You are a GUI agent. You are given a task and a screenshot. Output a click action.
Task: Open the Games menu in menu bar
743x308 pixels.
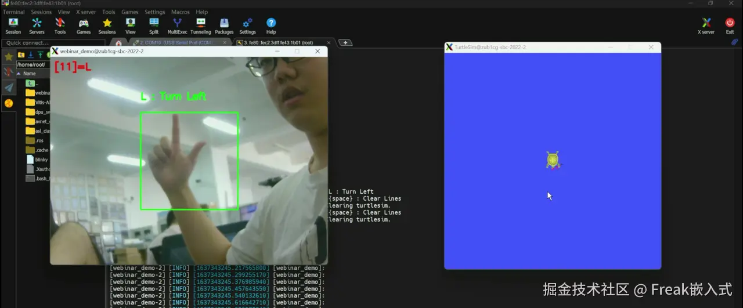pos(129,12)
